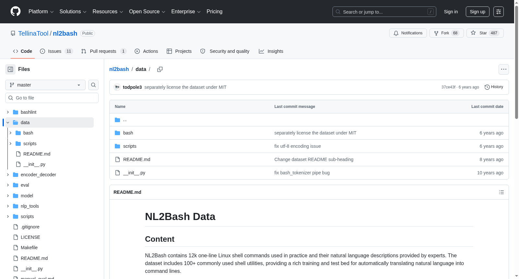Switch to the Pull requests tab
Image resolution: width=519 pixels, height=279 pixels.
[x=104, y=51]
